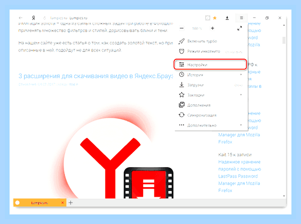The height and width of the screenshot is (224, 301).
Task: Open 'Настройки' settings menu item
Action: 210,64
